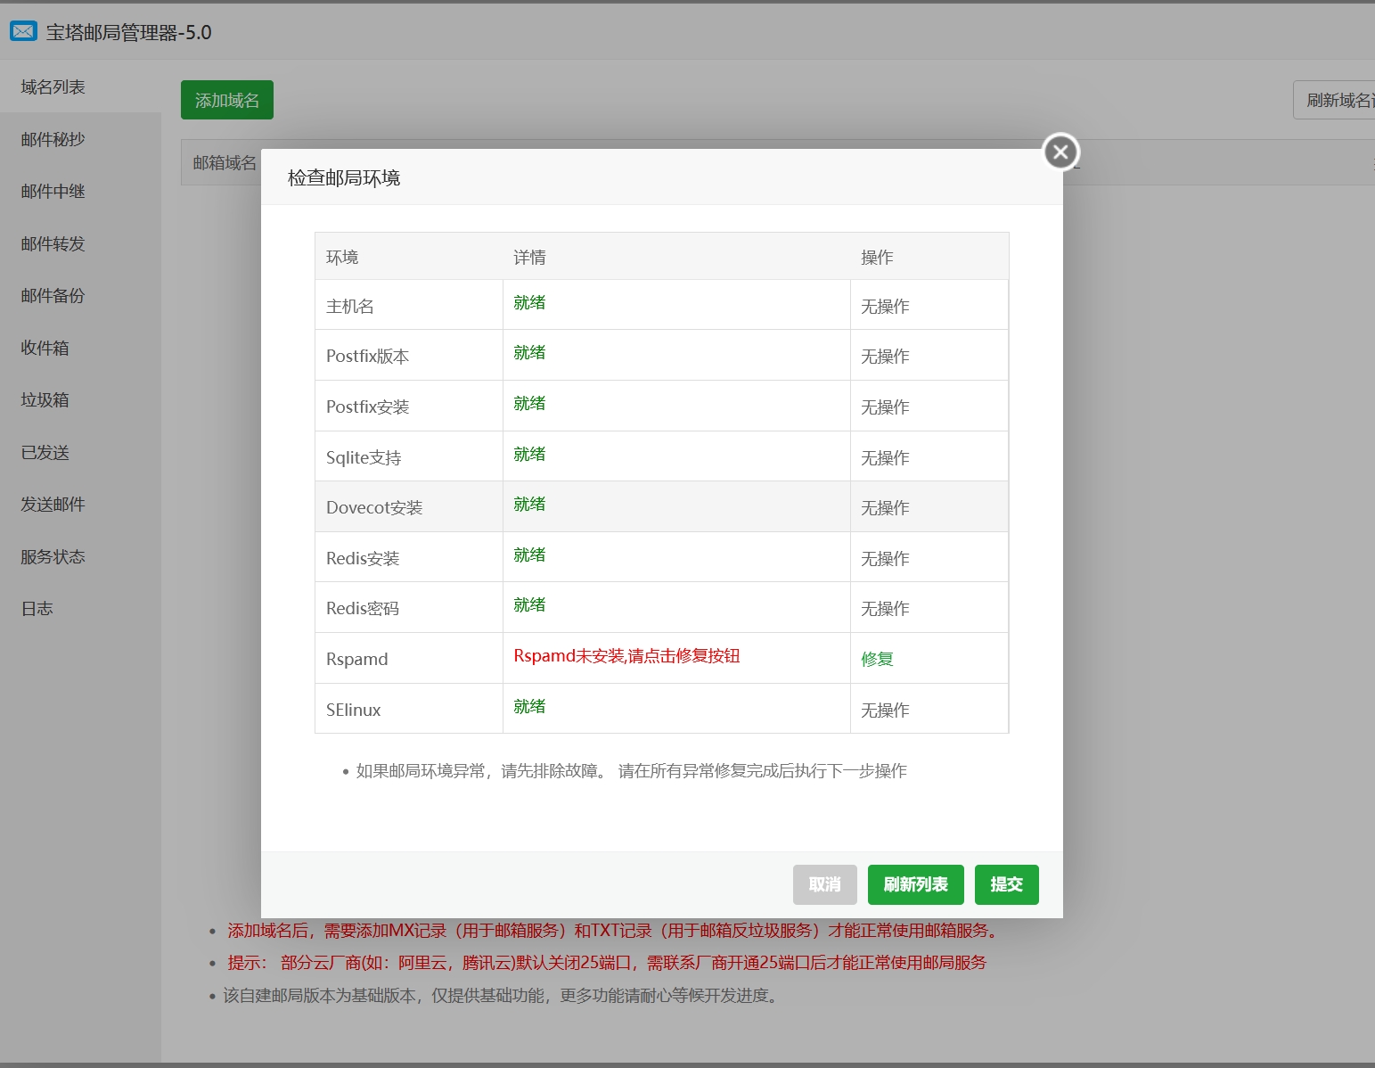Click the 邮箱域名 table header
1375x1068 pixels.
point(225,162)
